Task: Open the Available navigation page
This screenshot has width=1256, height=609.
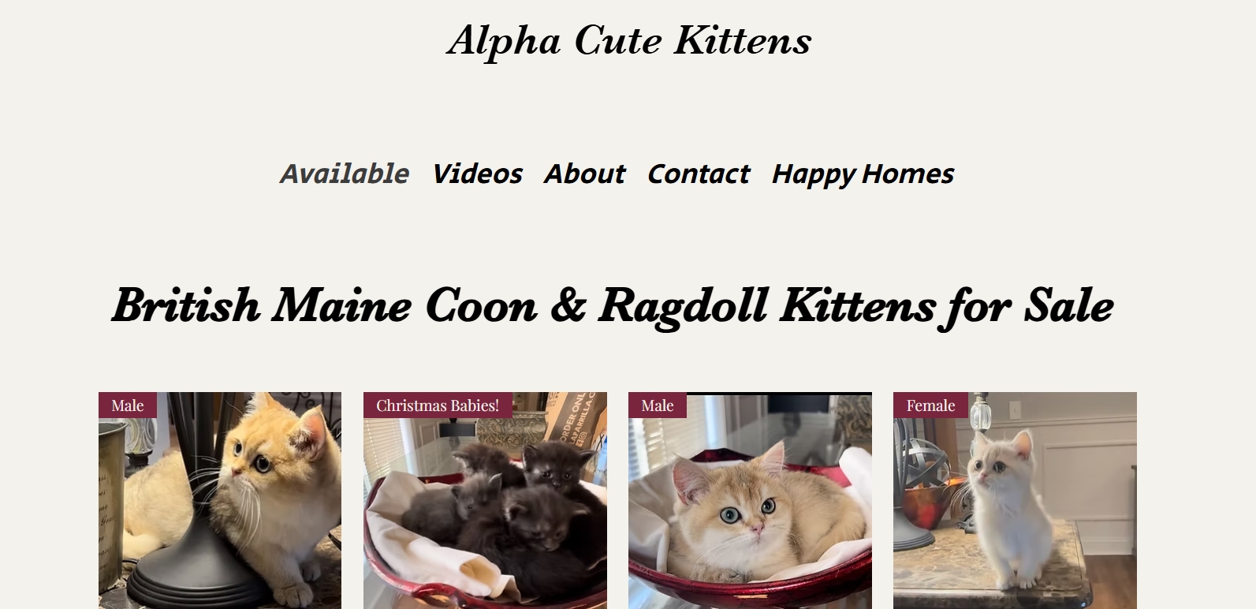Action: point(345,174)
